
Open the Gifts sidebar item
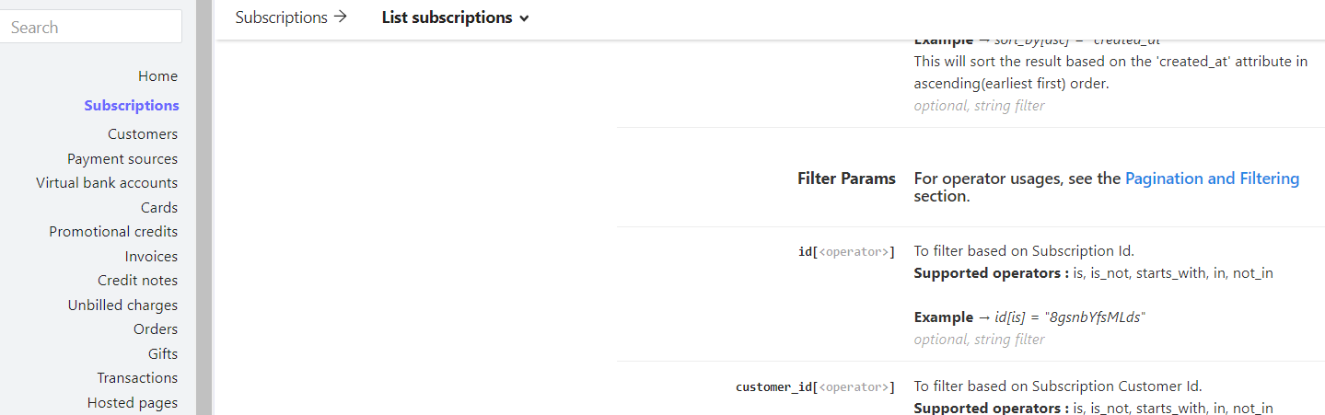[x=163, y=354]
